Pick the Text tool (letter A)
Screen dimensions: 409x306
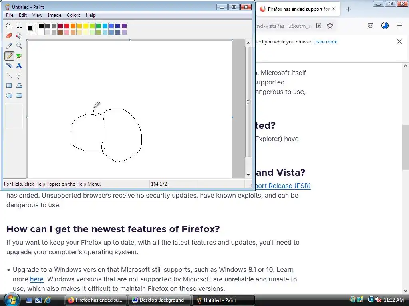(x=19, y=66)
